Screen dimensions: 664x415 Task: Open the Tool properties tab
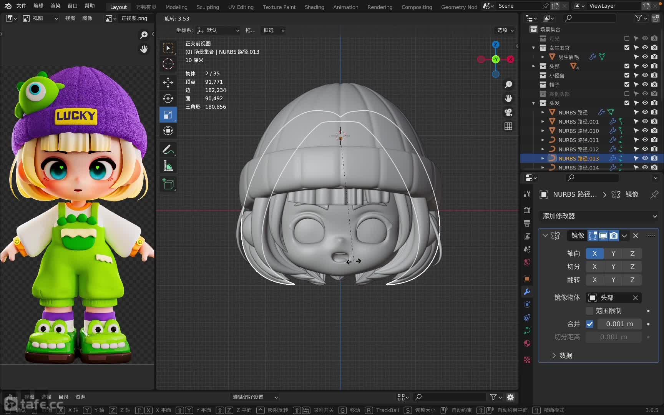(x=527, y=194)
